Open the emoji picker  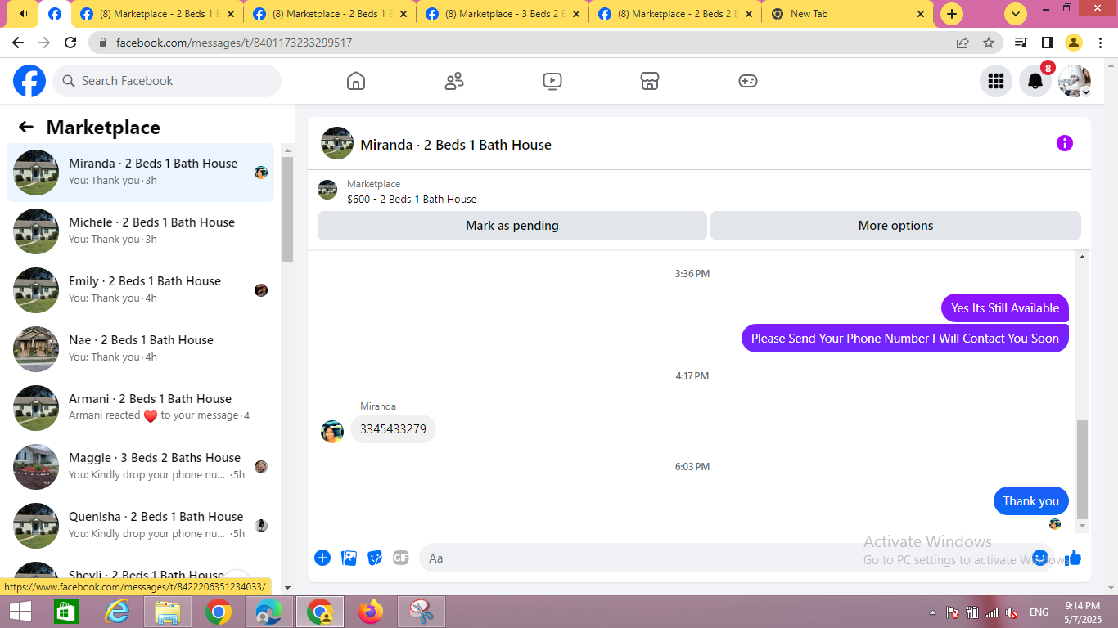1040,558
